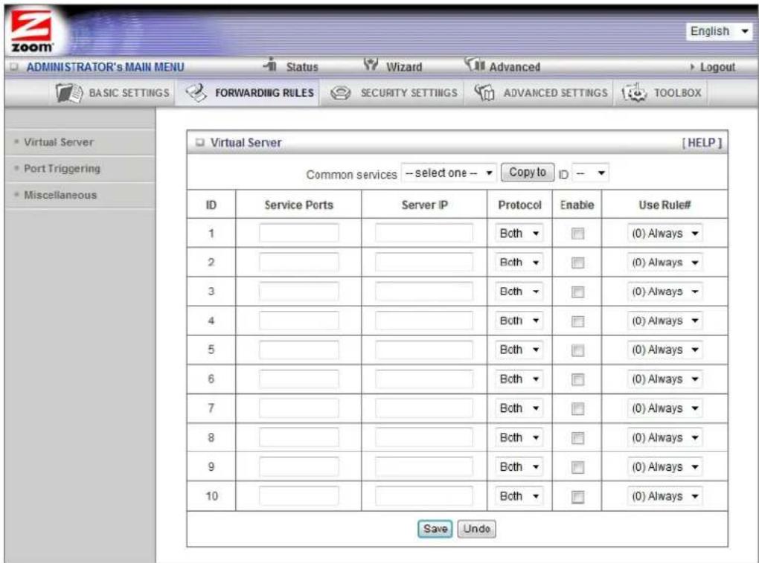Viewport: 759px width, 563px height.
Task: Tick the Enable checkbox for rule 5
Action: [577, 350]
